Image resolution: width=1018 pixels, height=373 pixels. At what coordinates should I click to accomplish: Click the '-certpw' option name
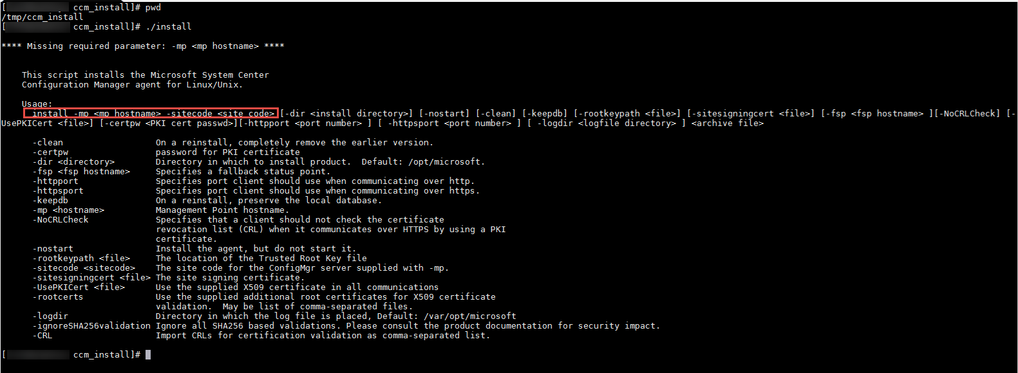coord(50,152)
